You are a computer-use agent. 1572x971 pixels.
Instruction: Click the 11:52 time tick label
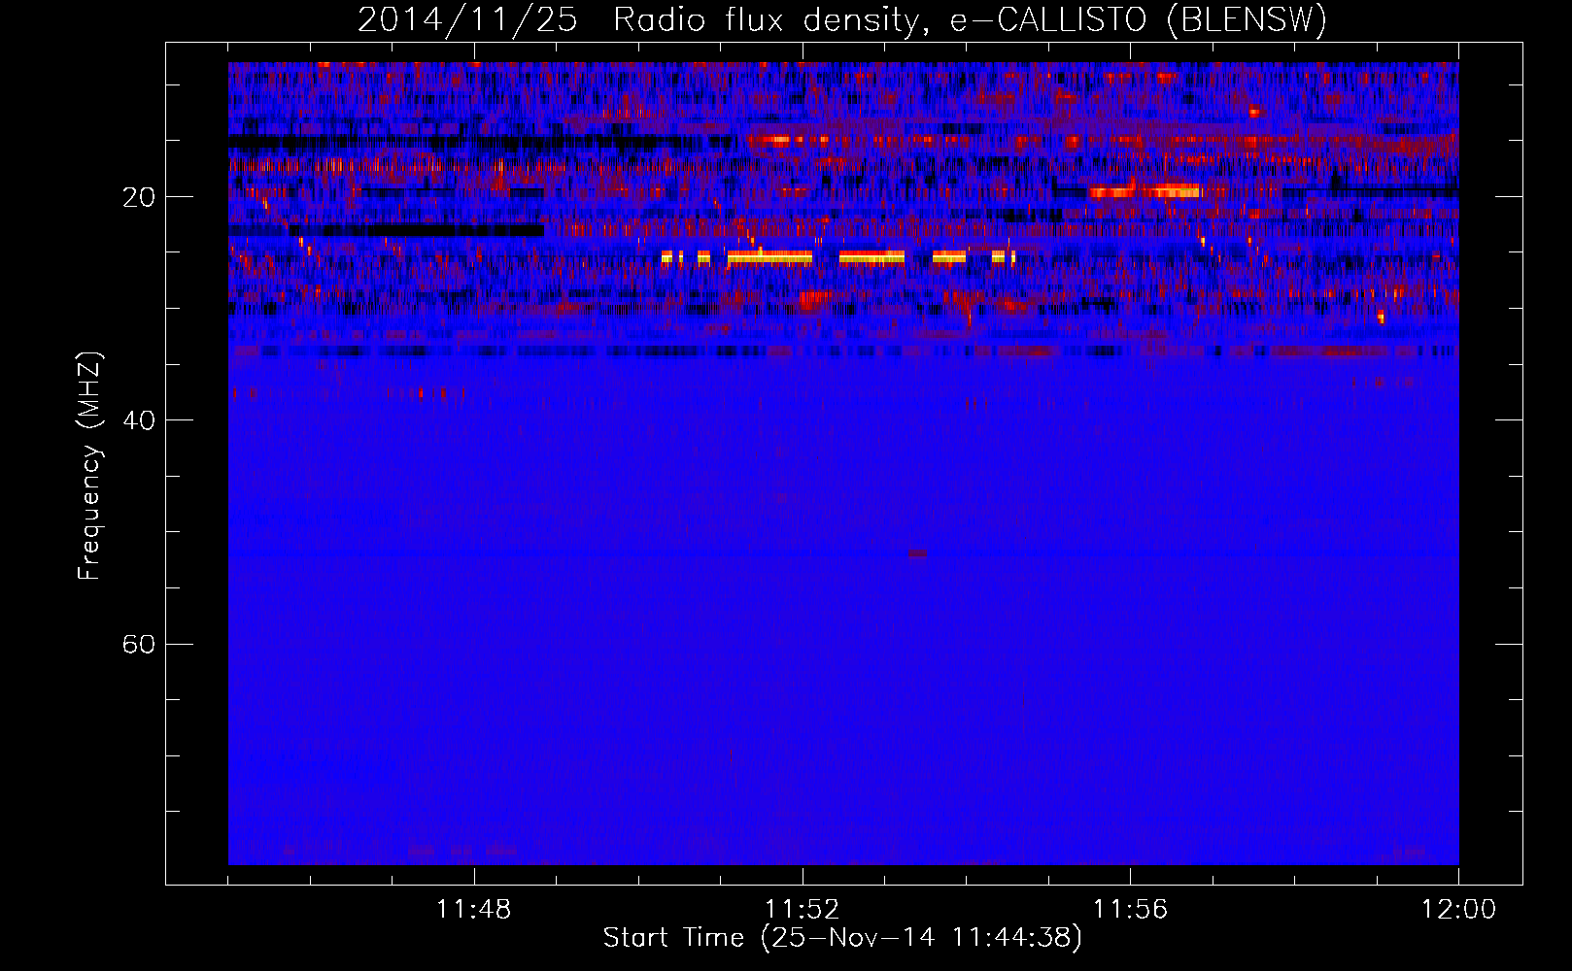point(803,910)
